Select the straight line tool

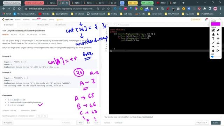point(213,43)
